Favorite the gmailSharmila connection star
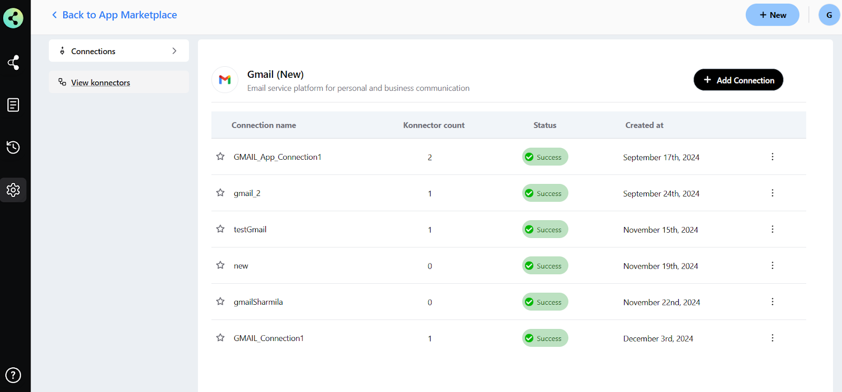The height and width of the screenshot is (392, 842). click(220, 302)
